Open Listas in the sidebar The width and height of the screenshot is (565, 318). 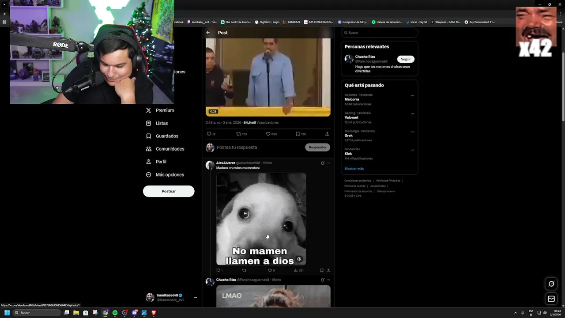(x=157, y=123)
